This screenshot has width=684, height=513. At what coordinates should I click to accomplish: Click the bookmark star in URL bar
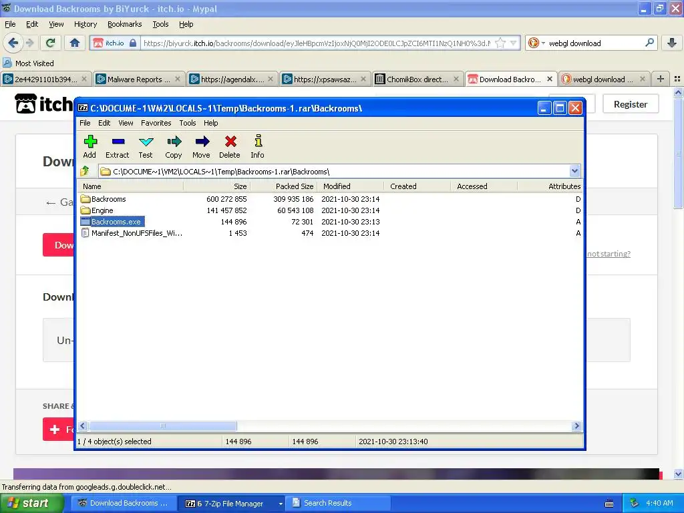click(500, 43)
